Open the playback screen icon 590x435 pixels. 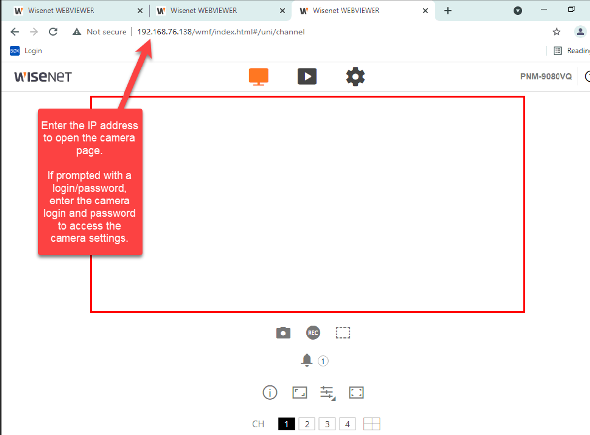click(x=307, y=77)
